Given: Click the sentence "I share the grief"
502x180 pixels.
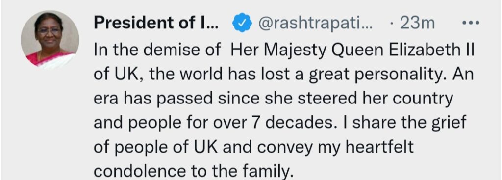Looking at the screenshot, I should [409, 123].
